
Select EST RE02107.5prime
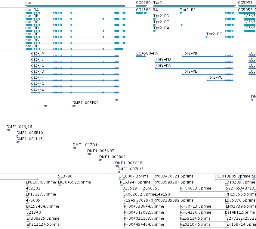click(195, 224)
